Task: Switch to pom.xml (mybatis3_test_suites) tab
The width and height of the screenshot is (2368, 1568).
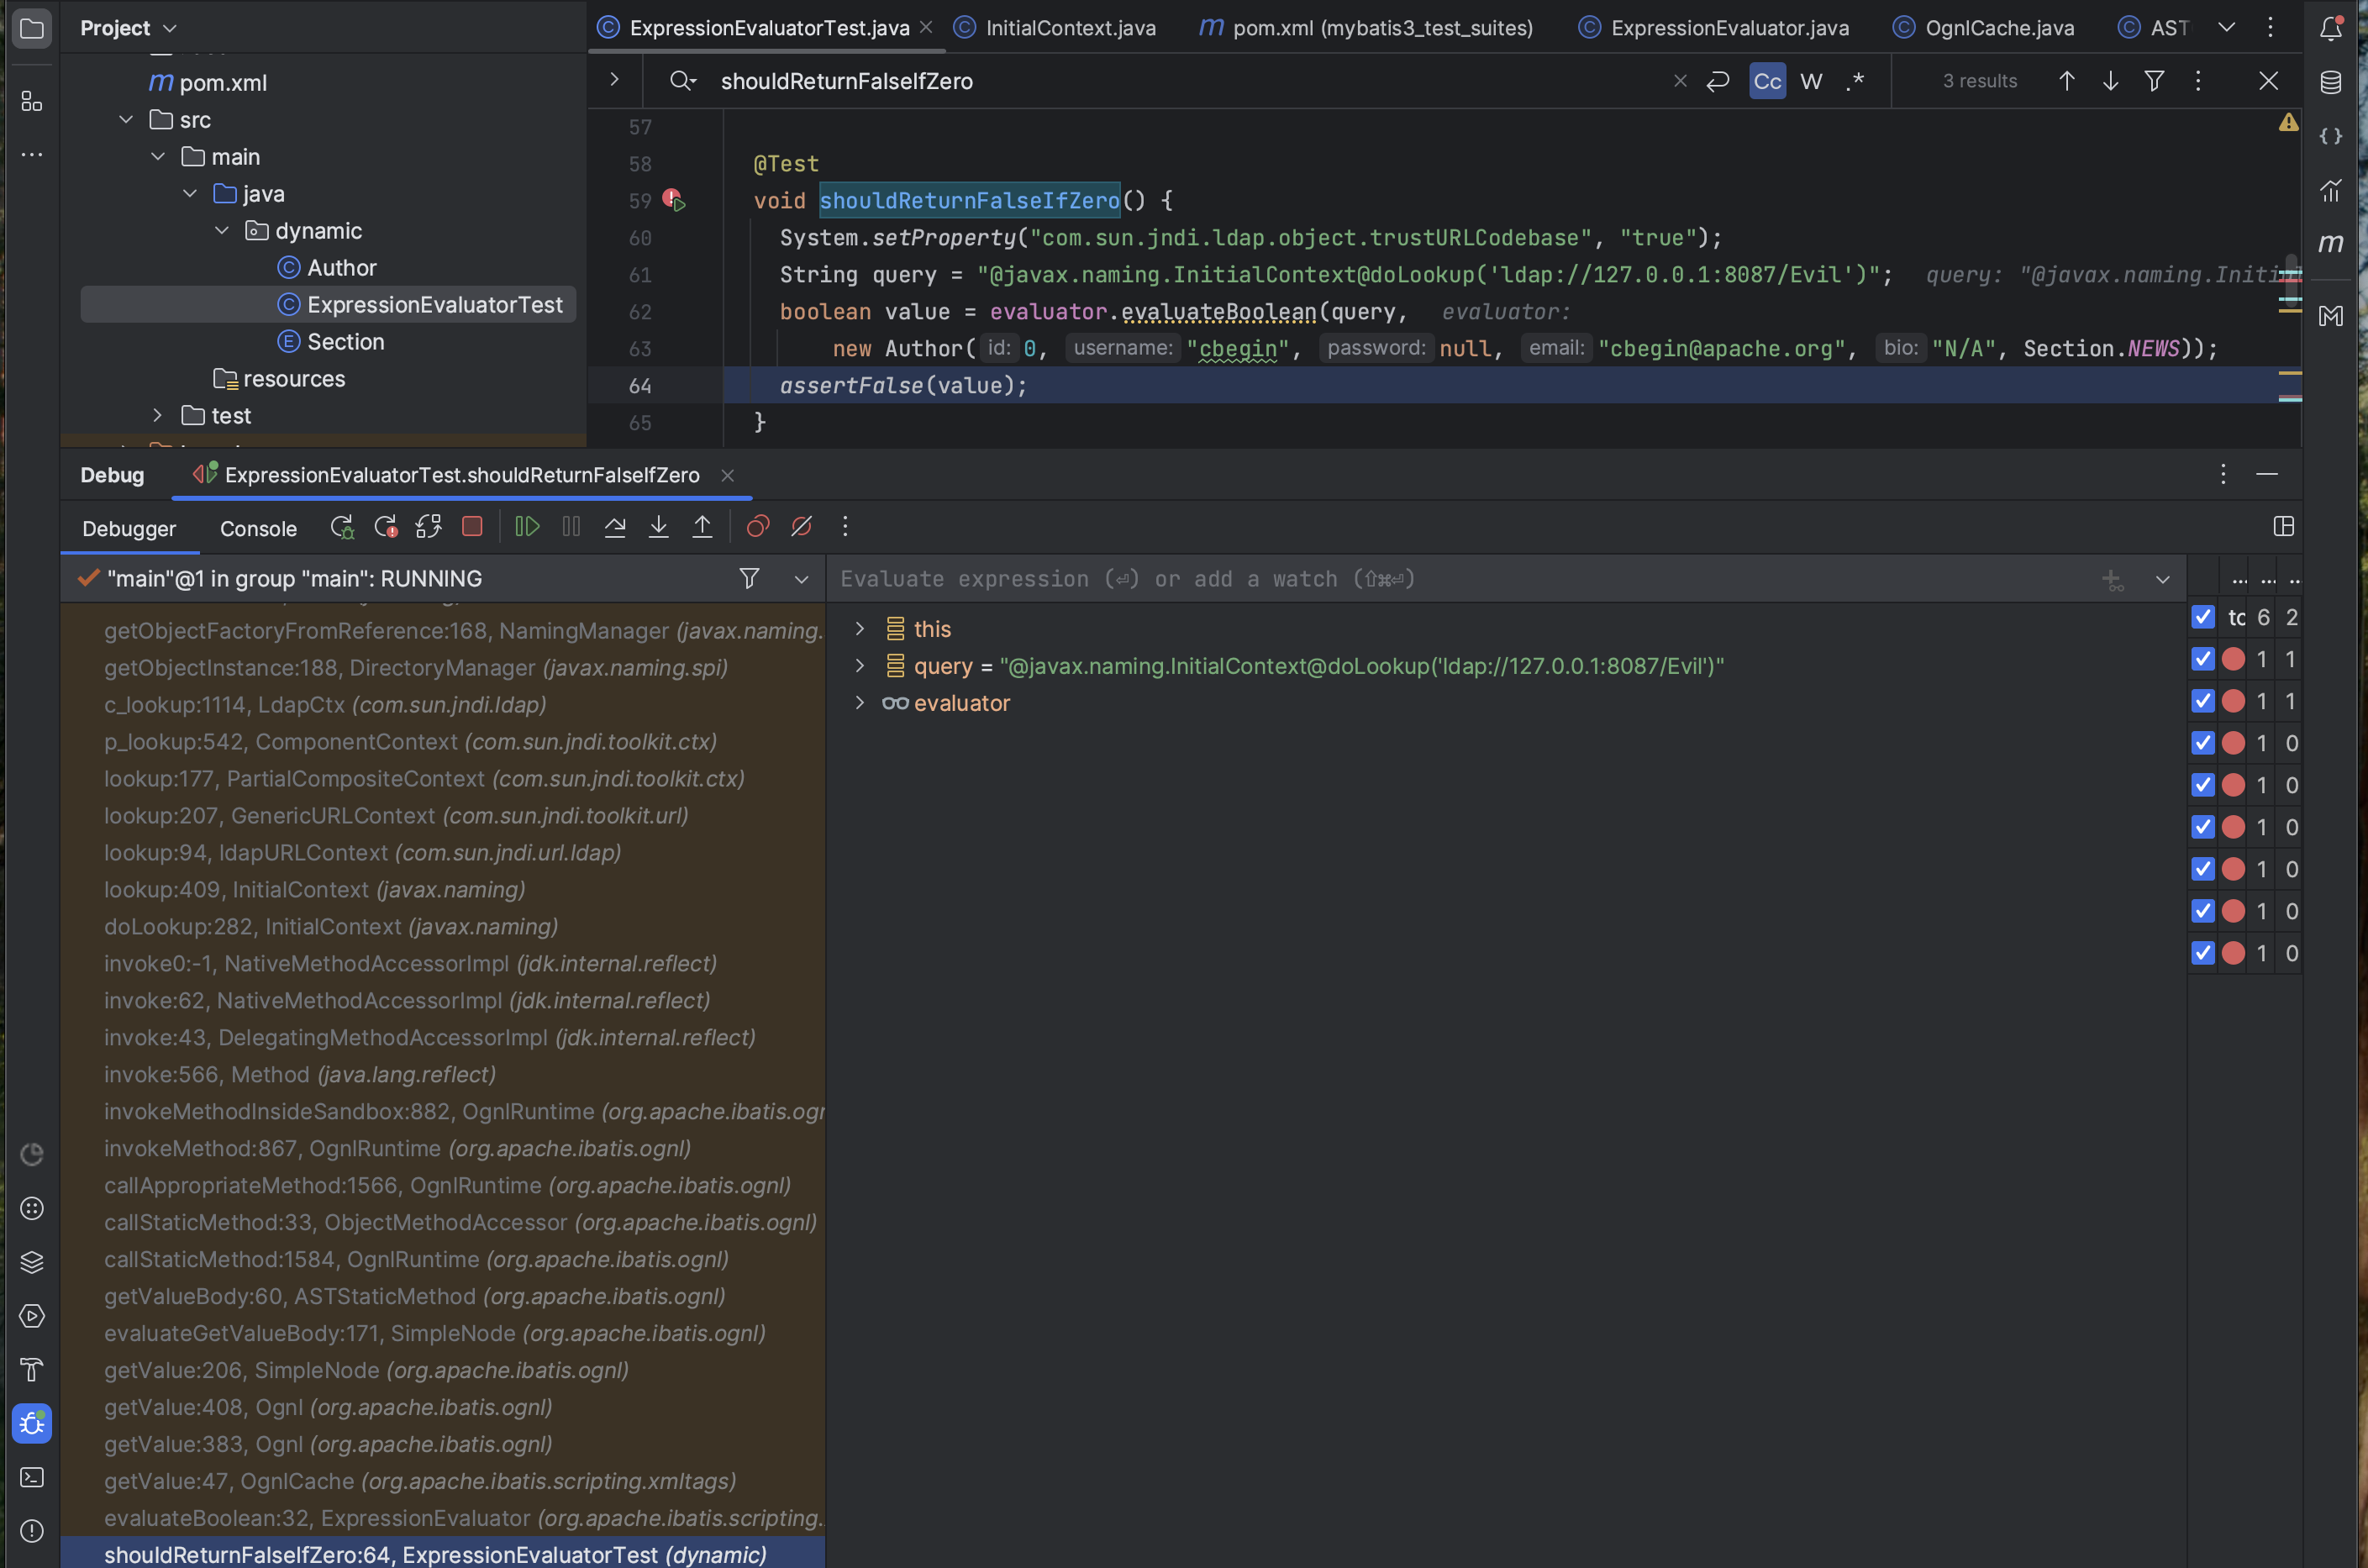Action: 1366,28
